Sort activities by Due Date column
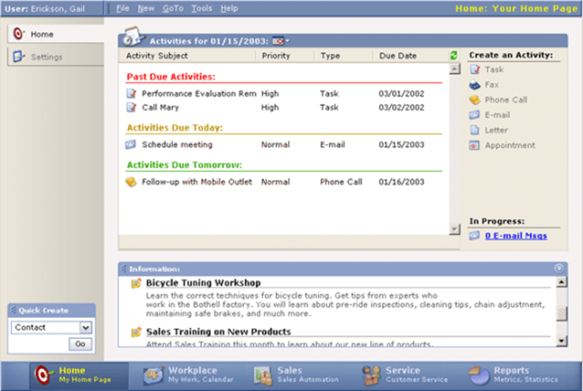The height and width of the screenshot is (391, 583). coord(397,56)
